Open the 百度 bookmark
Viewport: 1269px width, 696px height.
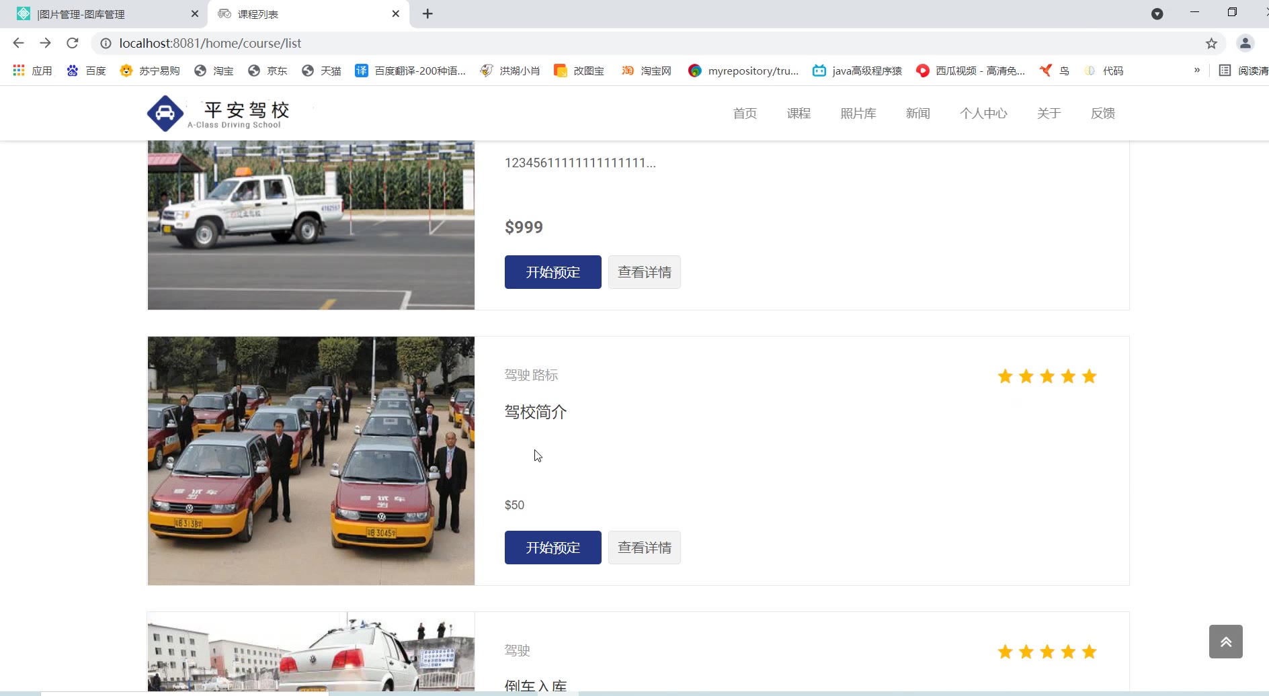(86, 71)
